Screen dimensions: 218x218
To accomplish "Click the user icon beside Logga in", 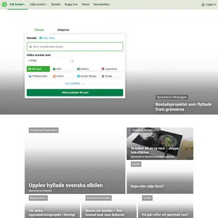I will click(x=203, y=4).
